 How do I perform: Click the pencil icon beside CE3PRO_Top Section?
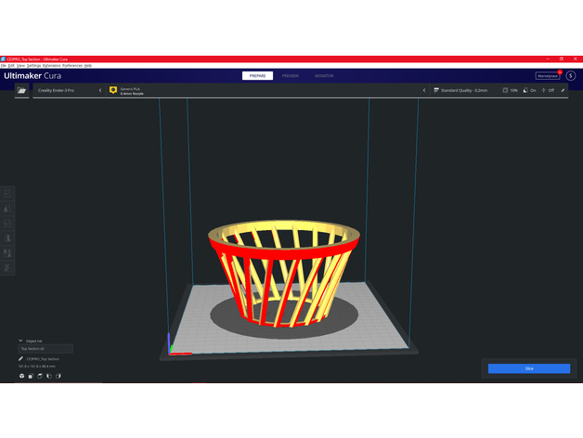[20, 358]
